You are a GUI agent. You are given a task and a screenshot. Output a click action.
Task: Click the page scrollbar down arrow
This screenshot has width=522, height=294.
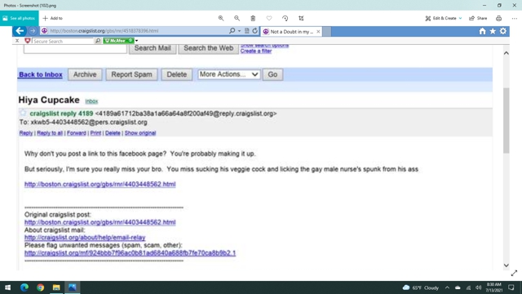506,265
